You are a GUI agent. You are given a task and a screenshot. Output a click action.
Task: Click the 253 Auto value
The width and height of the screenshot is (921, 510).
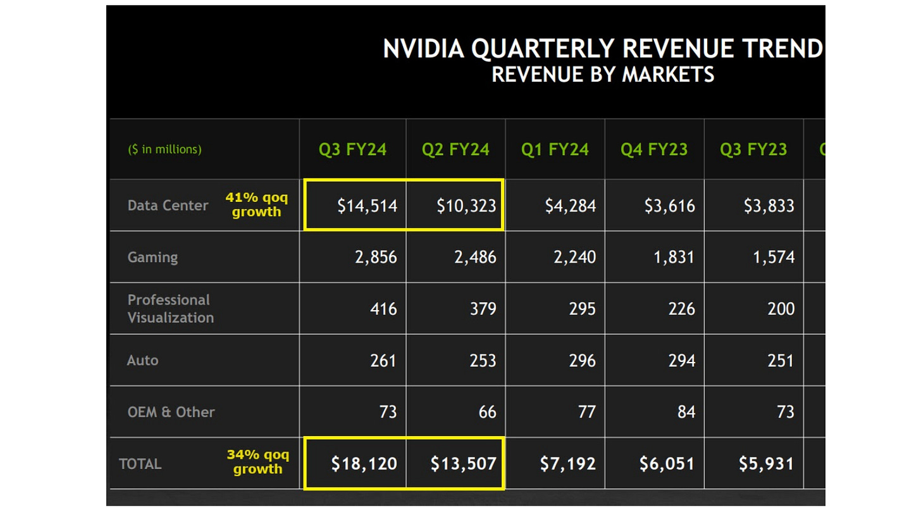pyautogui.click(x=483, y=361)
